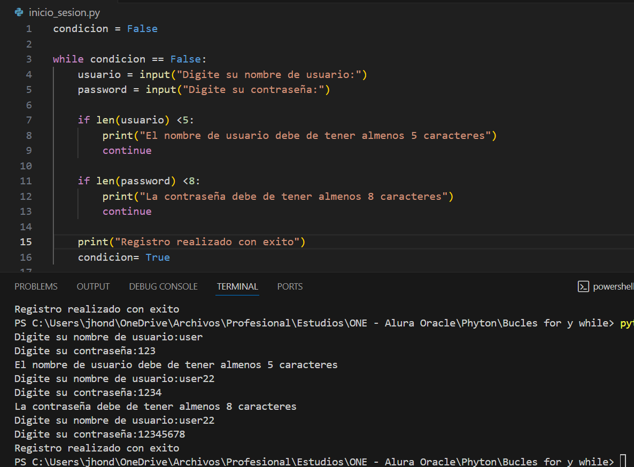Click the "Registro realizado con exito" string in code
The width and height of the screenshot is (634, 467).
207,242
